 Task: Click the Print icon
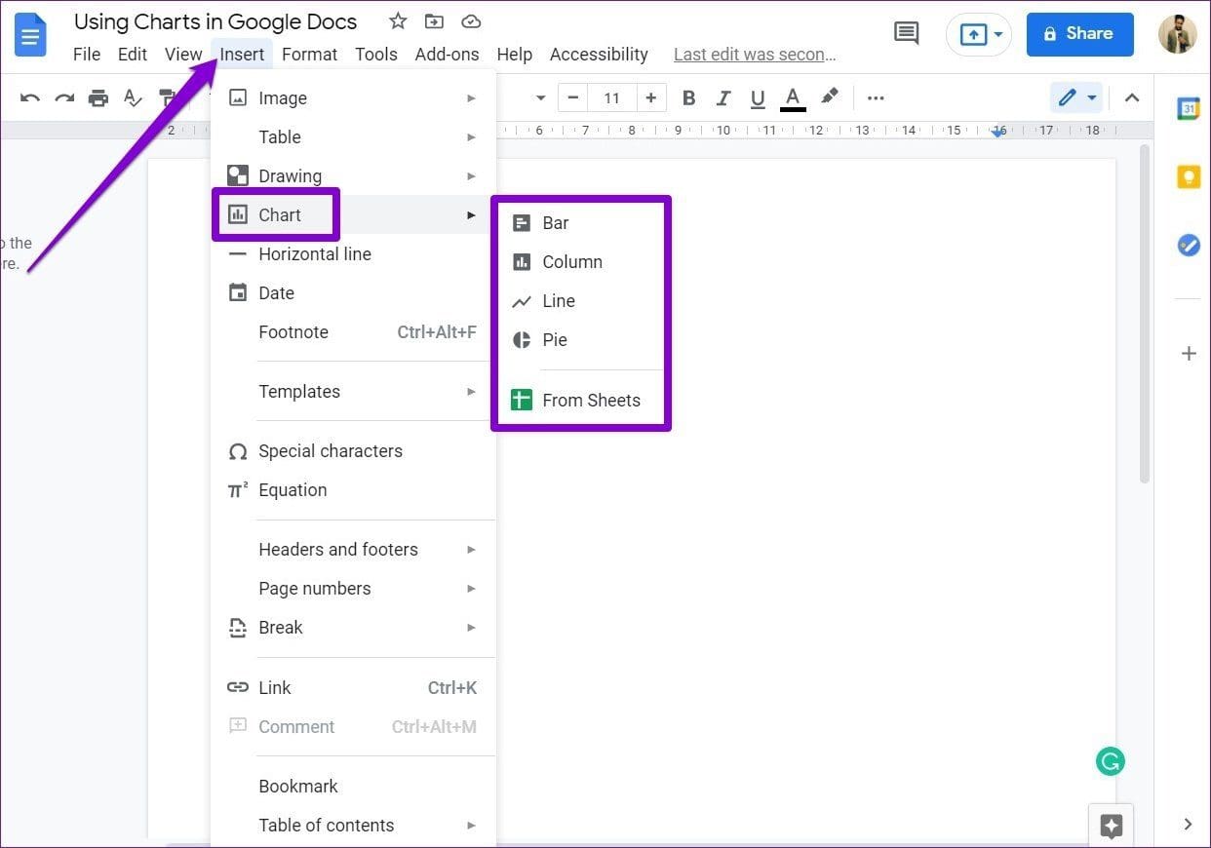click(98, 97)
